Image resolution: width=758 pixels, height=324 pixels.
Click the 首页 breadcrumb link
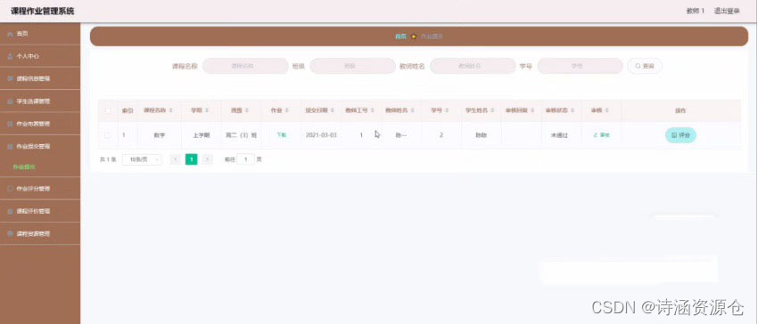pos(400,36)
